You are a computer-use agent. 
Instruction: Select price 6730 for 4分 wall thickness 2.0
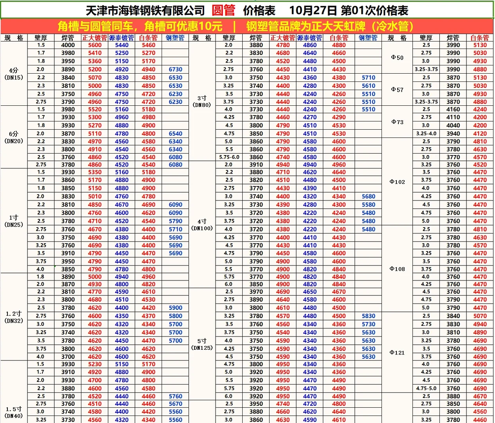tap(175, 69)
